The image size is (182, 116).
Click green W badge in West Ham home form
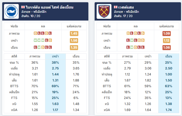(132, 40)
